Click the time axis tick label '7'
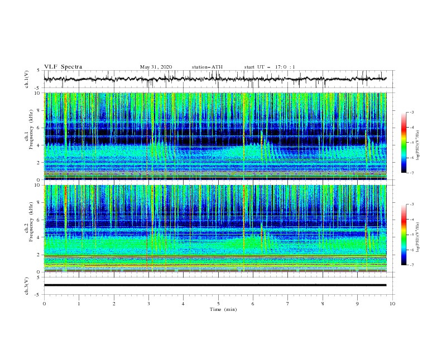 pyautogui.click(x=288, y=304)
